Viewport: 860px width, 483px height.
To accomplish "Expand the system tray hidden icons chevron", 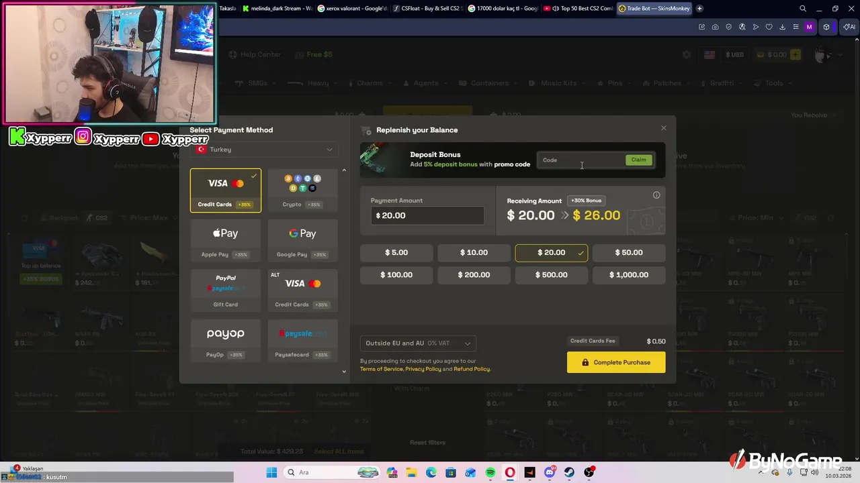I will coord(761,472).
